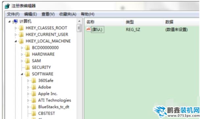
Task: Select HKEY_CURRENT_USER in the tree
Action: tap(47, 35)
